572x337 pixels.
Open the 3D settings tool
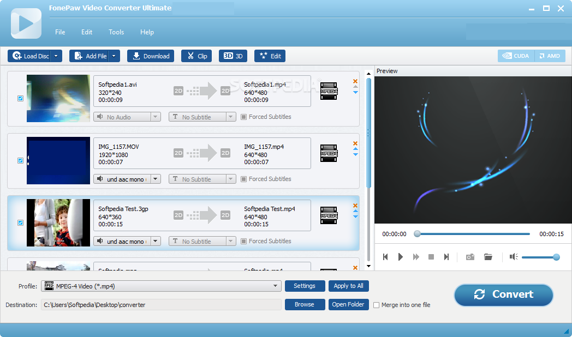[x=233, y=56]
